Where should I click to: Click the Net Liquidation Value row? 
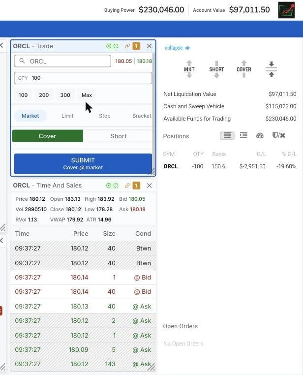(230, 94)
